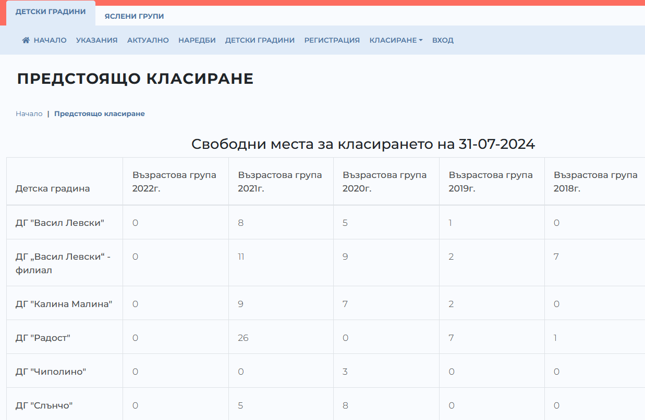The width and height of the screenshot is (645, 420).
Task: Click the value 1 in the Радост 2018г. cell
Action: 555,338
